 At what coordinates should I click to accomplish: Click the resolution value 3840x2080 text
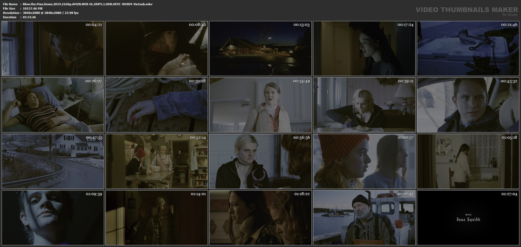pyautogui.click(x=51, y=13)
